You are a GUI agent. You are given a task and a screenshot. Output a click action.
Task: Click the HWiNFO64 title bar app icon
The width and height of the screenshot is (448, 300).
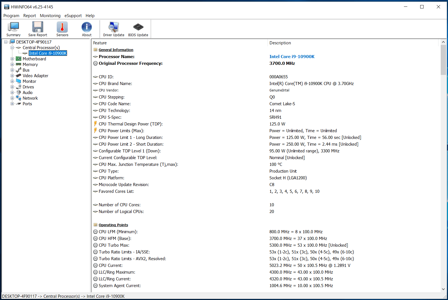(x=7, y=7)
